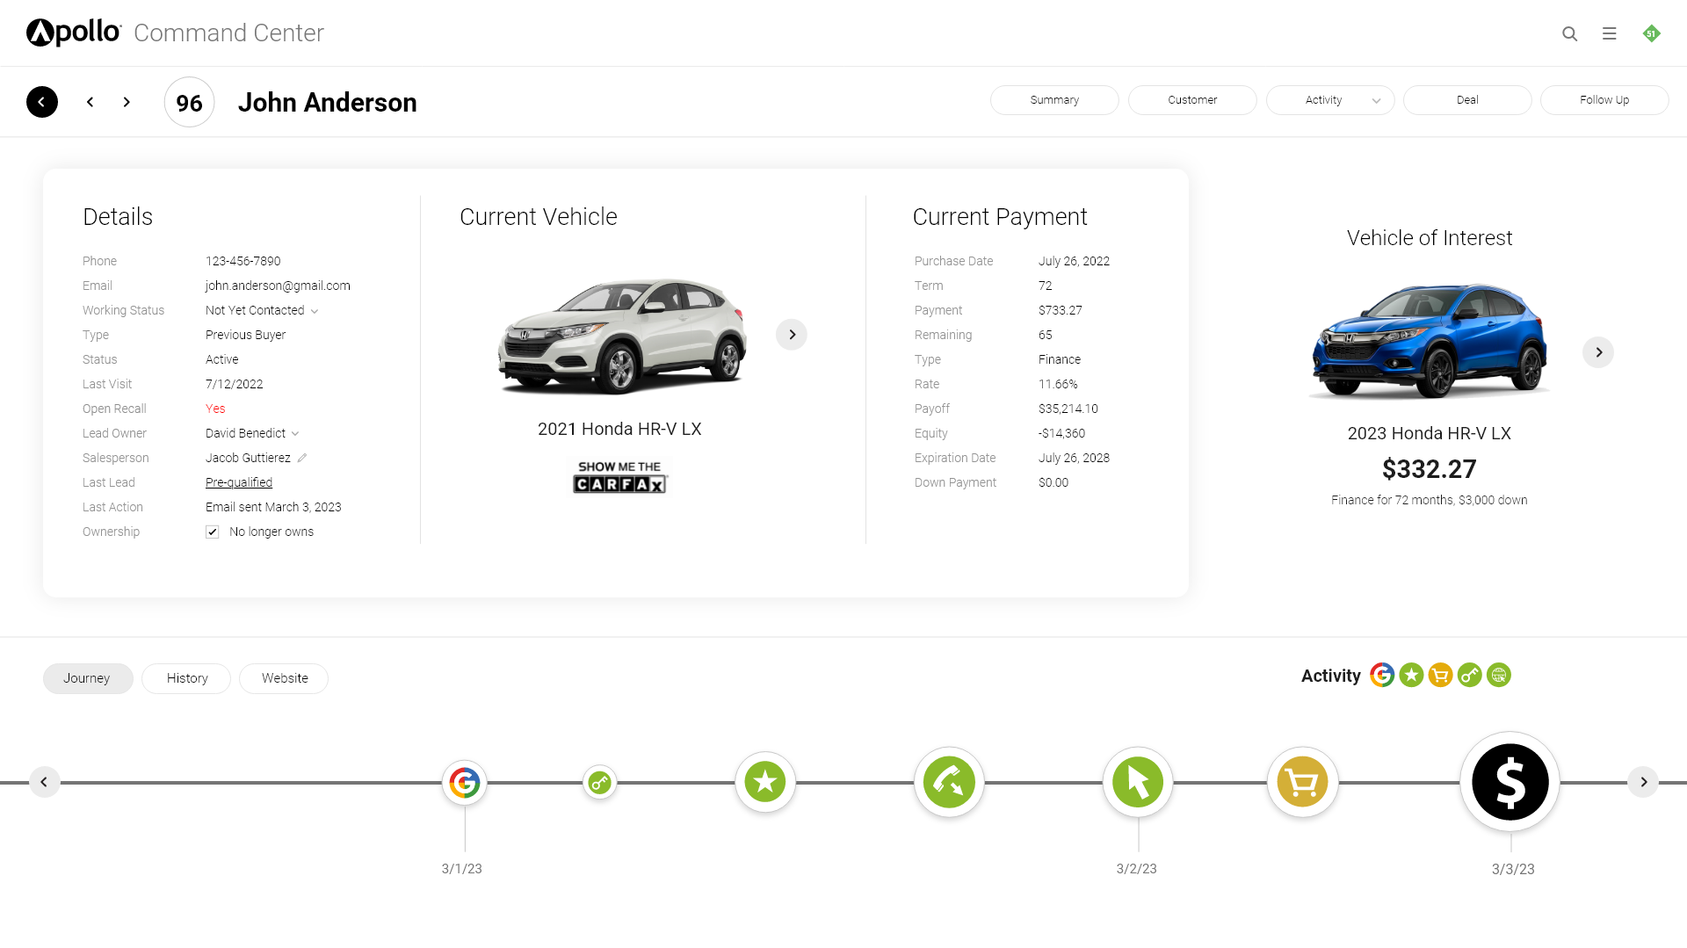Click the Apollo logo
Image resolution: width=1687 pixels, height=948 pixels.
point(74,33)
